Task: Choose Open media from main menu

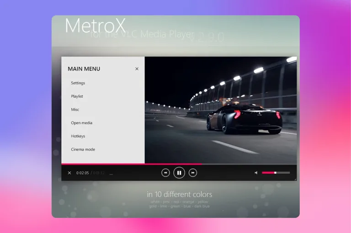Action: (x=81, y=123)
